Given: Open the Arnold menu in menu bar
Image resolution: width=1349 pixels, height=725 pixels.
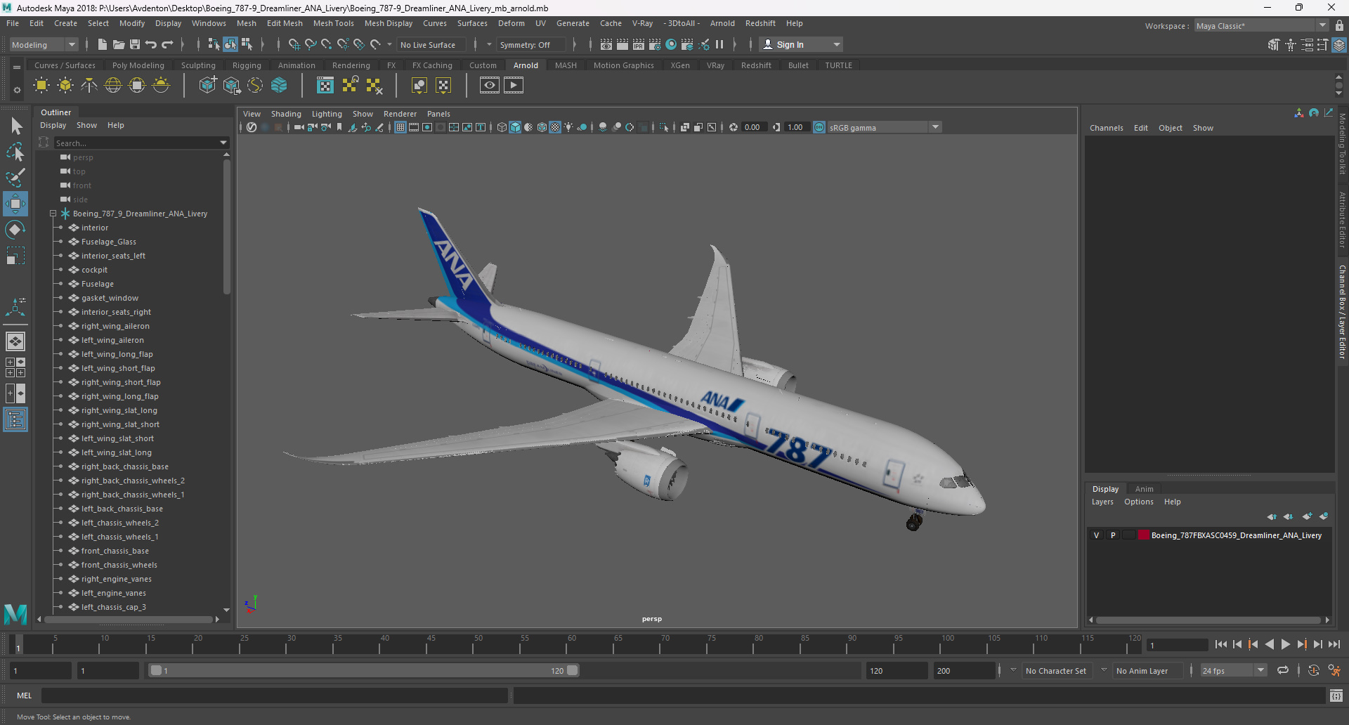Looking at the screenshot, I should (x=722, y=23).
